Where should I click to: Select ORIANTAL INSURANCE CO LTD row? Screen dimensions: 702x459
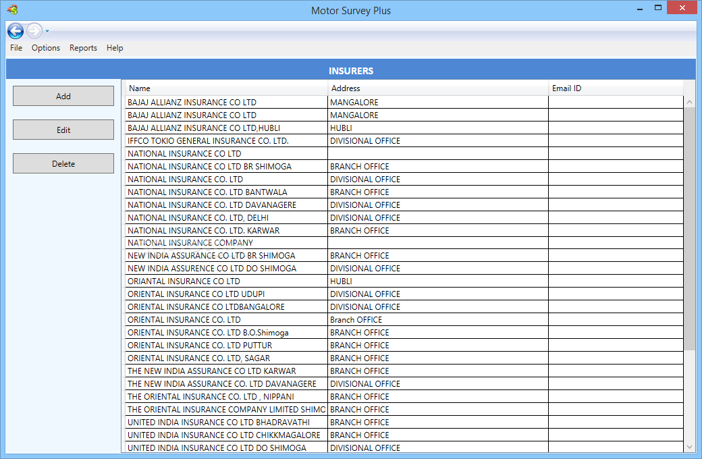[404, 281]
